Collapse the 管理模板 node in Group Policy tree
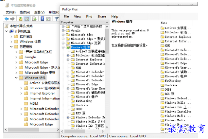This screenshot has width=208, height=139. 11,47
